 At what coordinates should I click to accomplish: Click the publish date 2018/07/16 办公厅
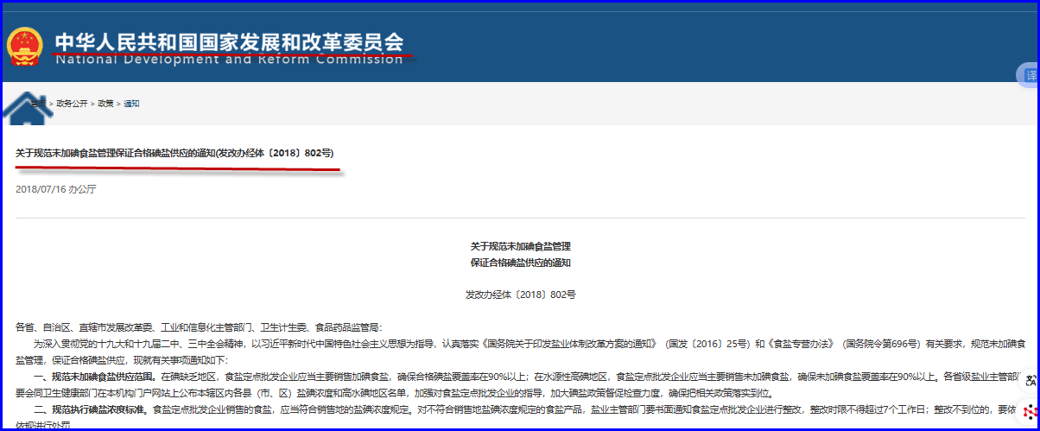(x=56, y=188)
